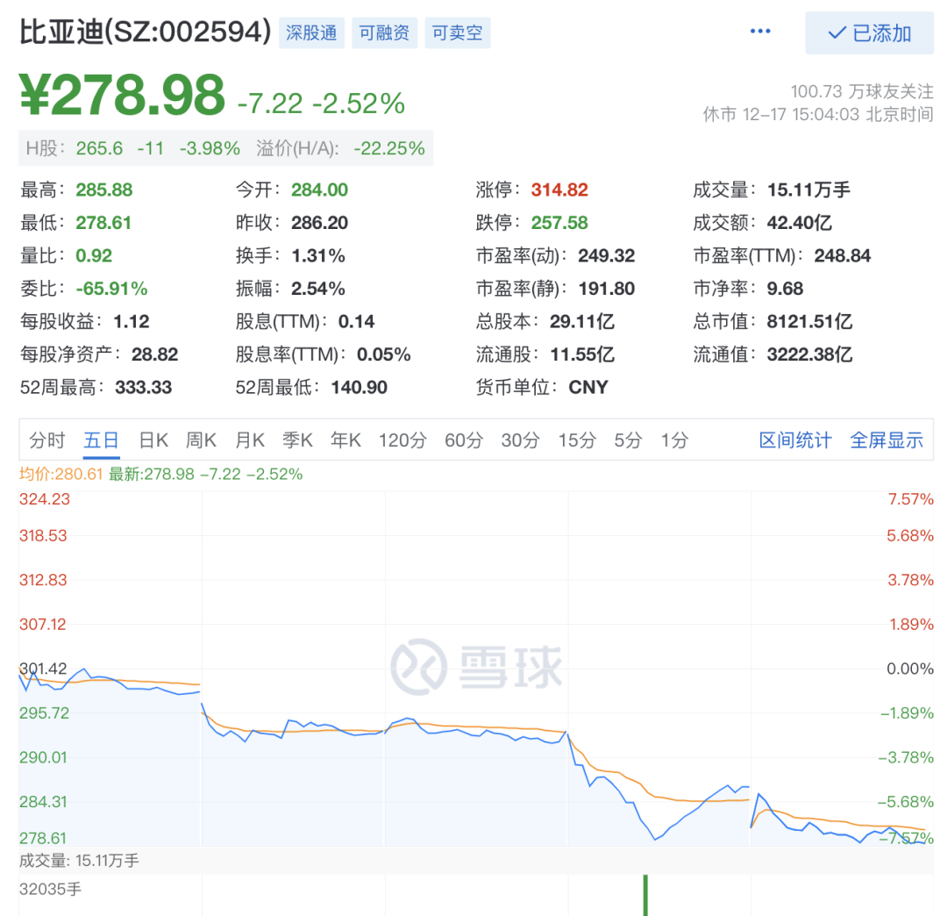Click the 市盈率(TTM) value 248.84
This screenshot has height=916, width=947.
point(843,255)
